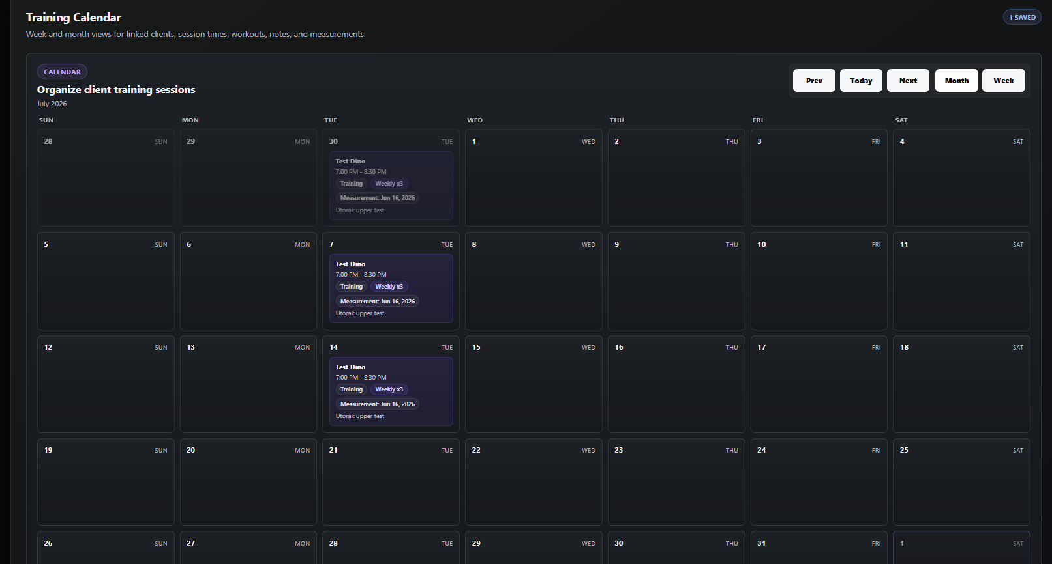Select the Saturday July 18 cell
Screen dimensions: 1052x564
coord(961,384)
